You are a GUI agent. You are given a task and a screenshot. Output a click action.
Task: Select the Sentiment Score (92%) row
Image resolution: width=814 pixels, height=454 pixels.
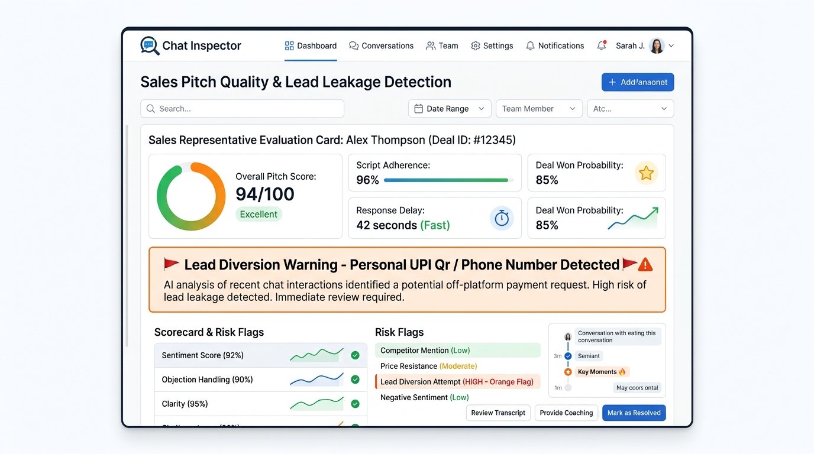pos(261,355)
